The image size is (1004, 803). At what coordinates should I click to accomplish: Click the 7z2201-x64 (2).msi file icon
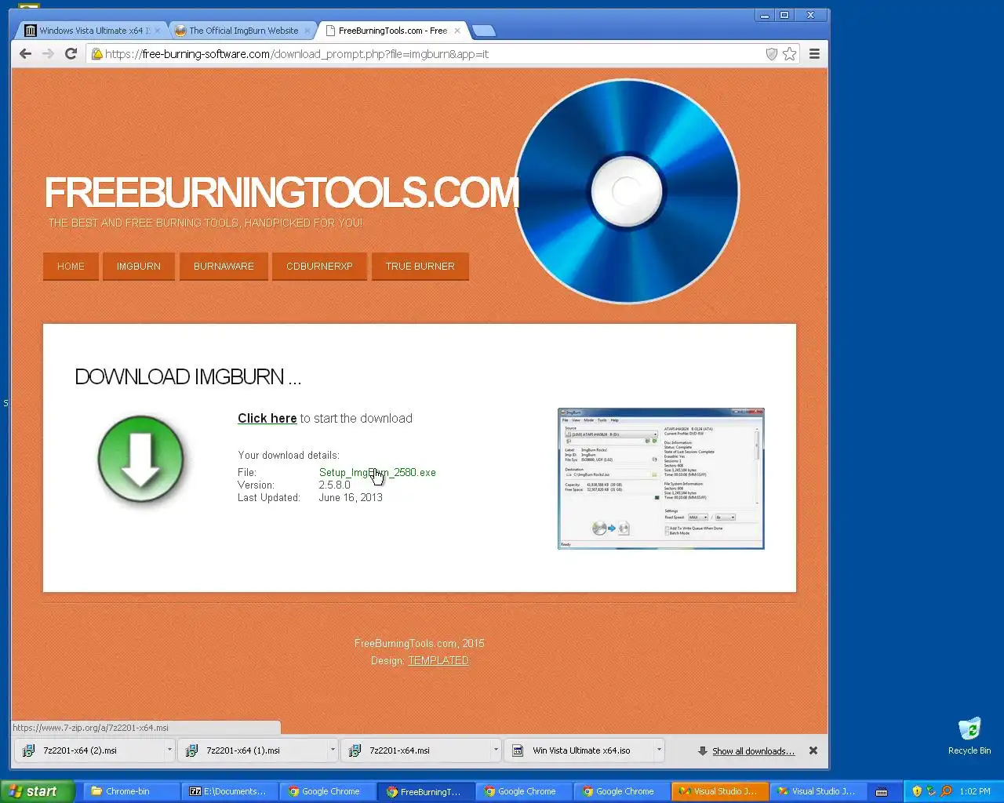pyautogui.click(x=28, y=750)
